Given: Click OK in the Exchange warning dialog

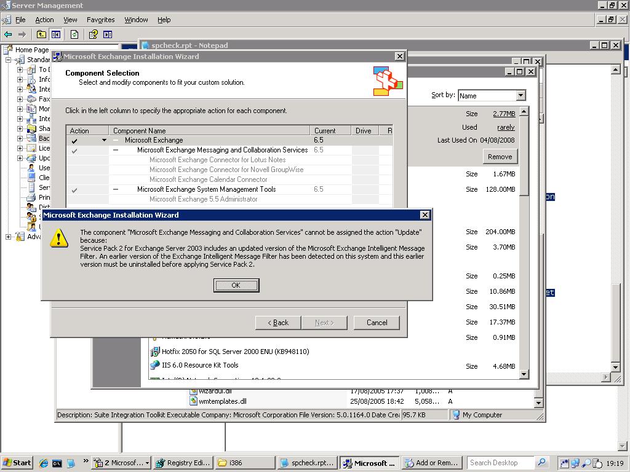Looking at the screenshot, I should [x=236, y=285].
